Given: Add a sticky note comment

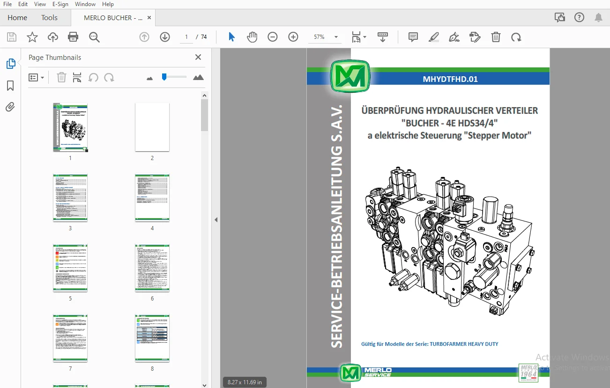Looking at the screenshot, I should 413,37.
